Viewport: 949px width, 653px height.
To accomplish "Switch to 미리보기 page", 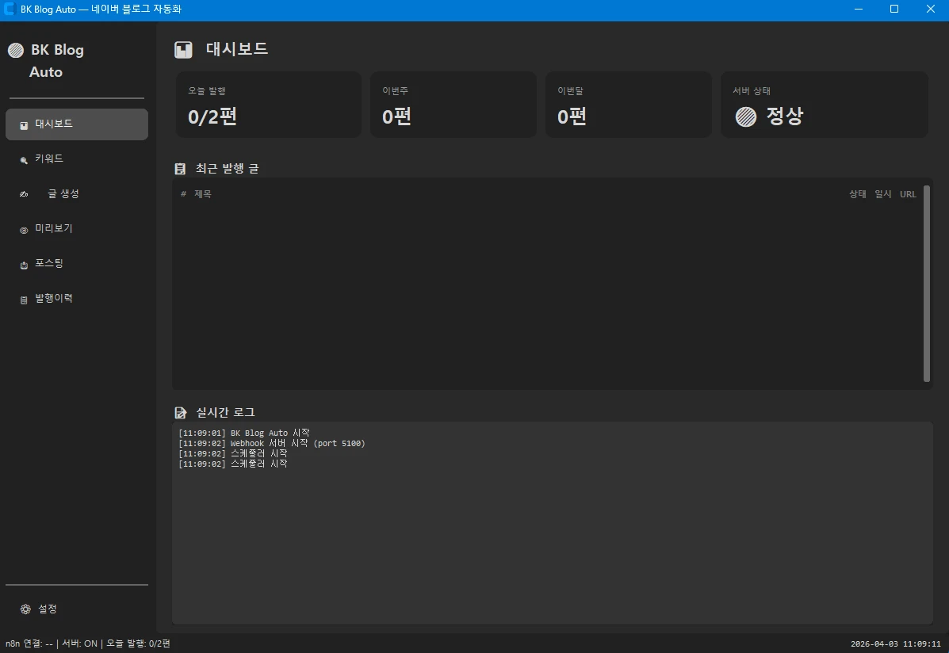I will [77, 229].
